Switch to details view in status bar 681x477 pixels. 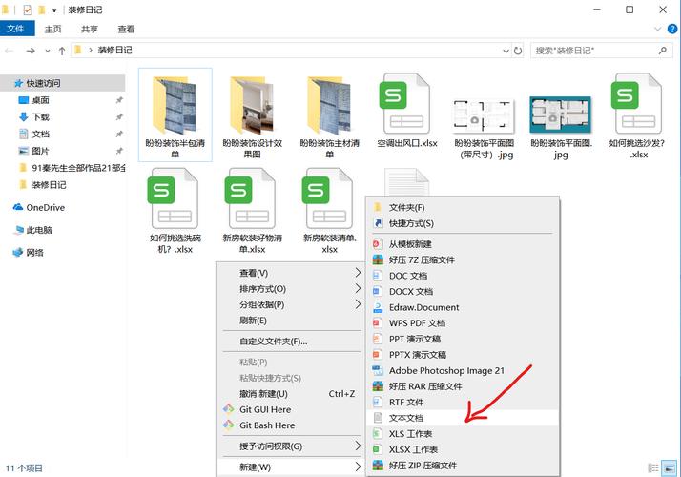[653, 467]
